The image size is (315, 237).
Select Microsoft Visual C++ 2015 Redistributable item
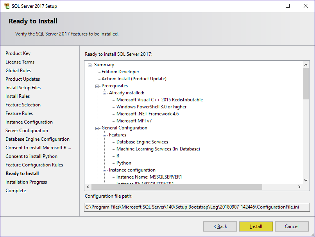click(x=160, y=100)
